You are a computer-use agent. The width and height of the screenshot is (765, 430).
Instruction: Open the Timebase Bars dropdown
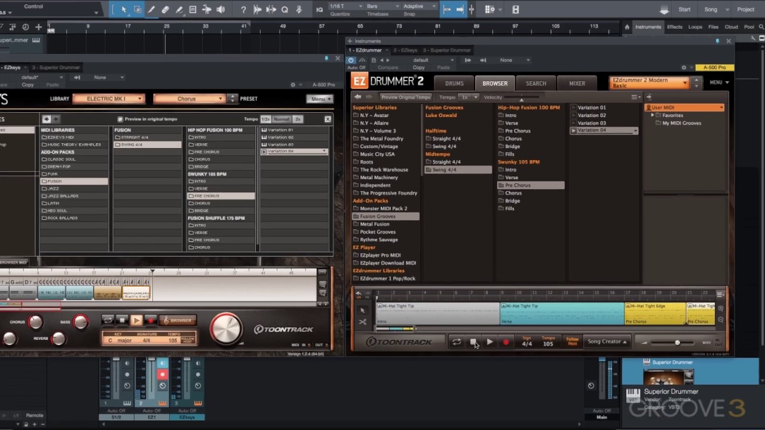(x=381, y=6)
